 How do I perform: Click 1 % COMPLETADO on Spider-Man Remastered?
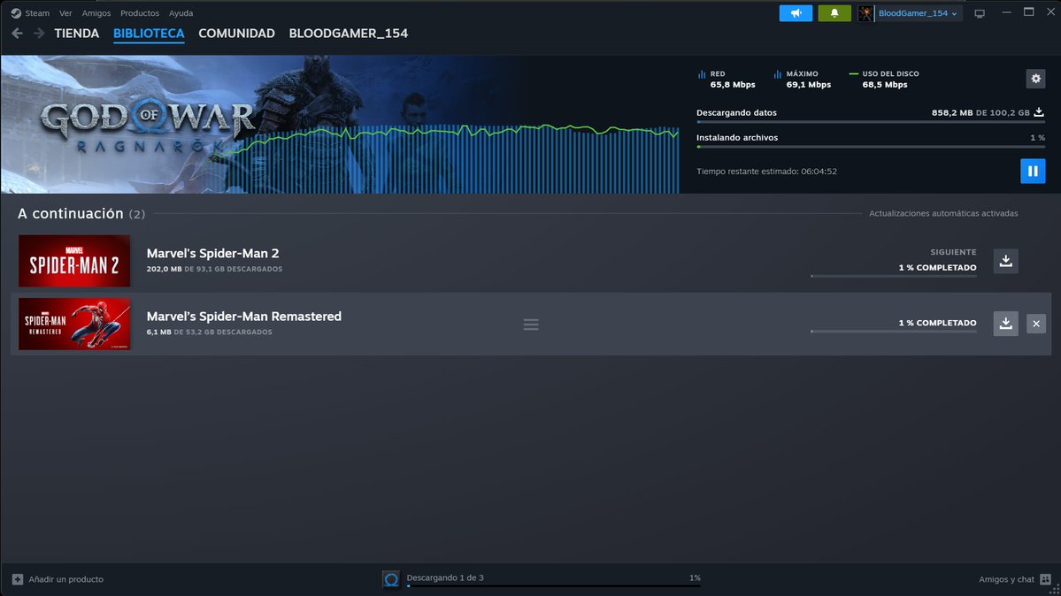937,323
